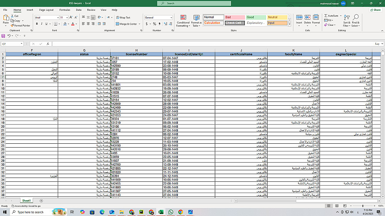Toggle bottom vertical alignment
The width and height of the screenshot is (385, 216).
(93, 17)
